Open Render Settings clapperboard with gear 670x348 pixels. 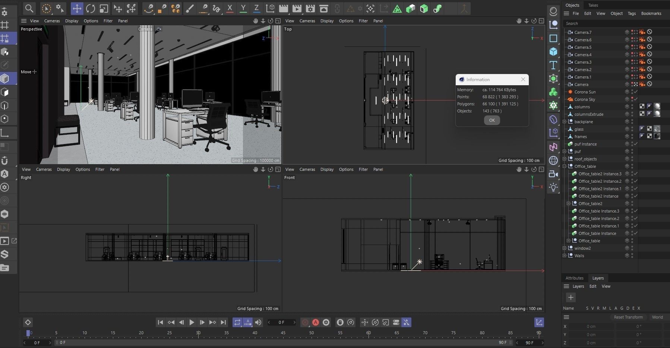310,8
